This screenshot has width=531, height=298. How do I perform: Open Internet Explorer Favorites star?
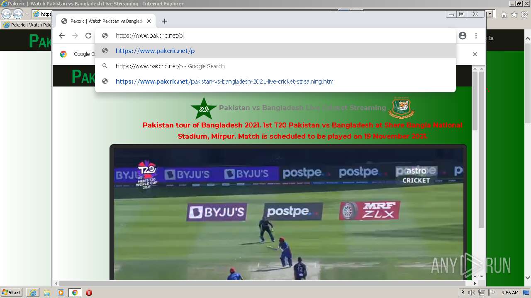pyautogui.click(x=514, y=14)
